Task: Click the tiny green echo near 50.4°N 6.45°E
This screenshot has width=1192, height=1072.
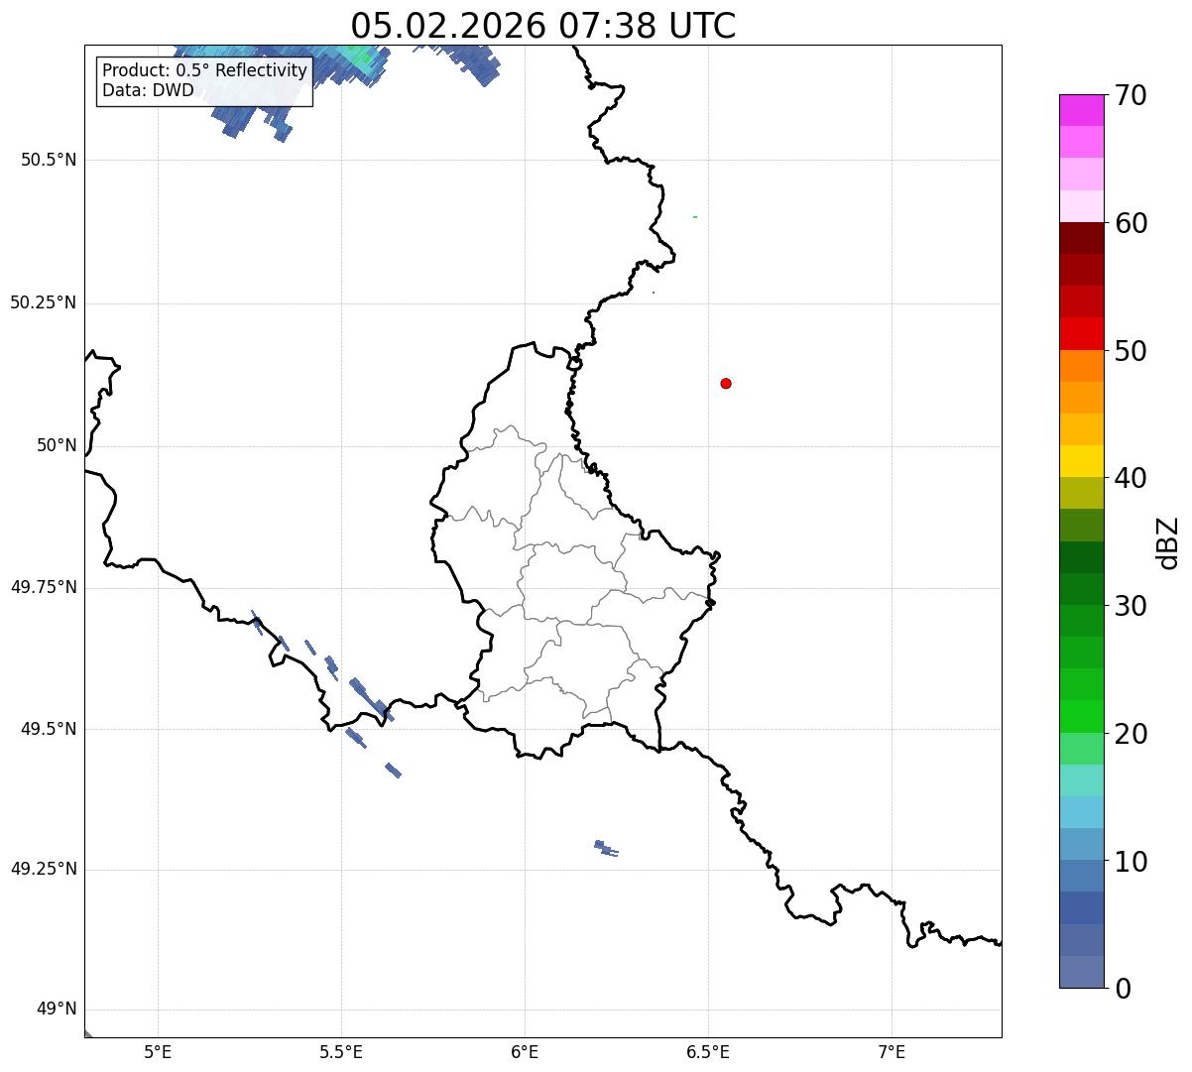Action: tap(695, 216)
